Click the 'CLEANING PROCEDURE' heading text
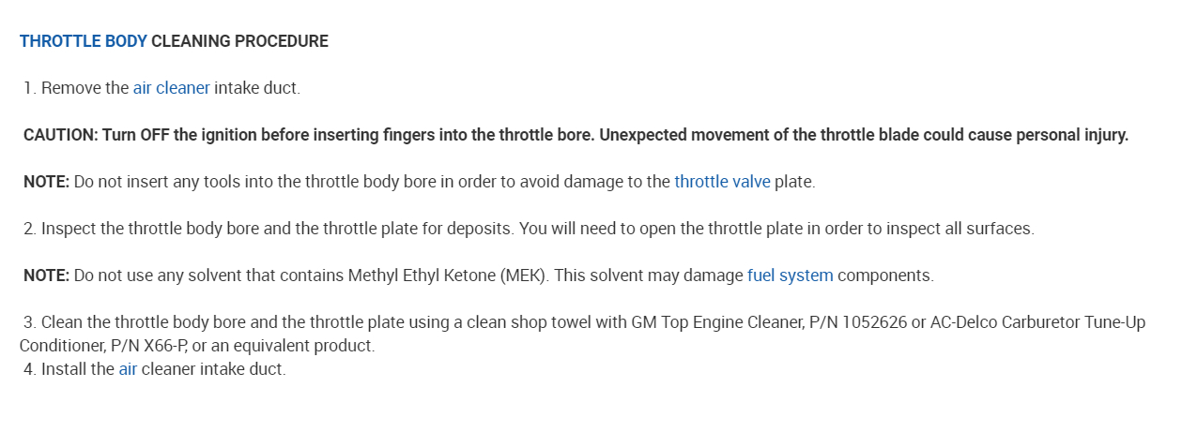1198x432 pixels. tap(239, 41)
